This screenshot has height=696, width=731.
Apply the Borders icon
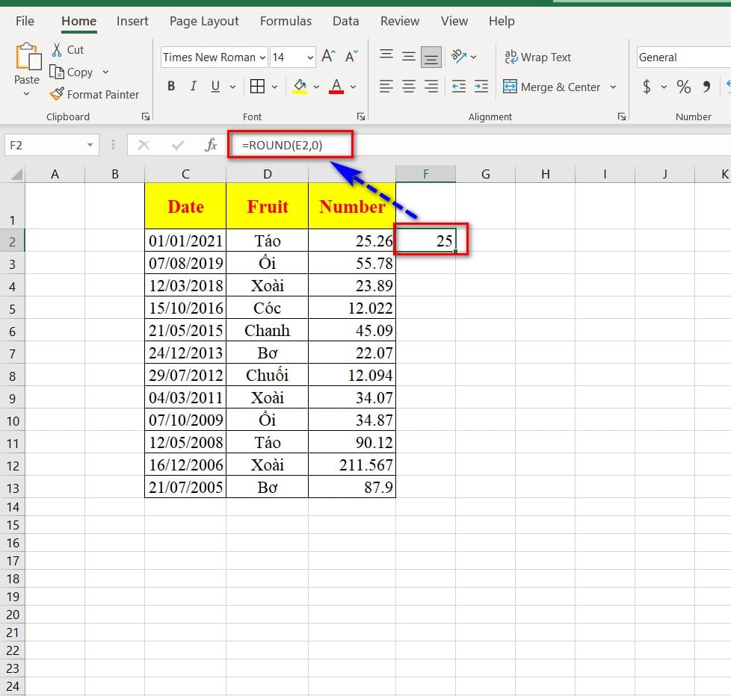(x=257, y=86)
